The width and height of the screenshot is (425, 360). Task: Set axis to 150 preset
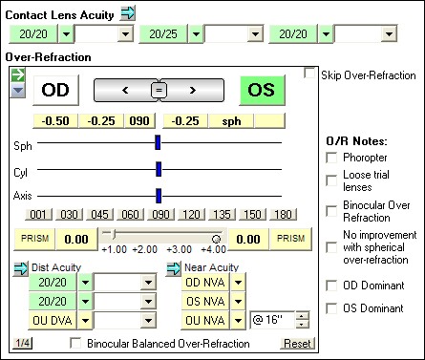(252, 215)
